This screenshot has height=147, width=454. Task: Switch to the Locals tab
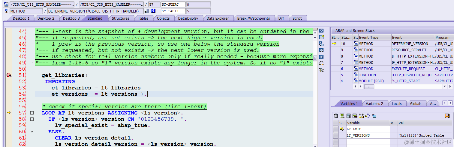pyautogui.click(x=397, y=104)
